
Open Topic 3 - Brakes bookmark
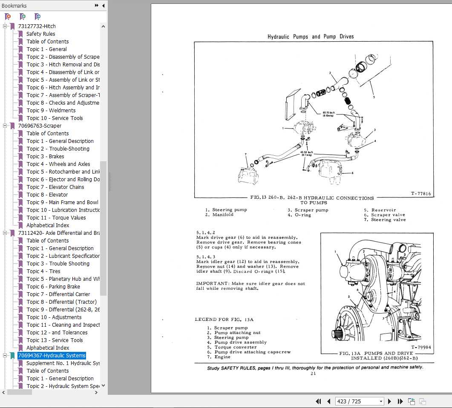coord(45,157)
